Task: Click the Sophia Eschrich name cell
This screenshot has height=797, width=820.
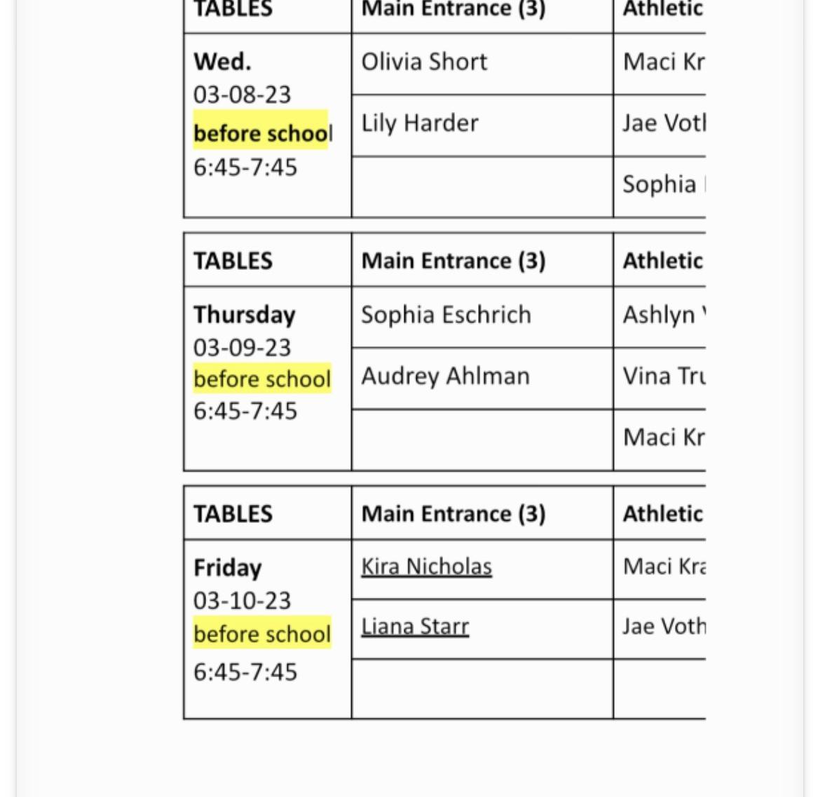Action: [446, 315]
